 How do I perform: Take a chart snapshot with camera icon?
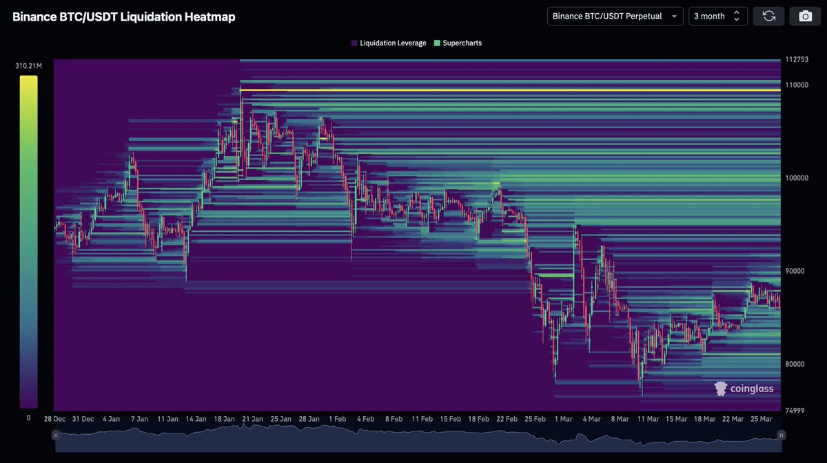click(x=805, y=16)
